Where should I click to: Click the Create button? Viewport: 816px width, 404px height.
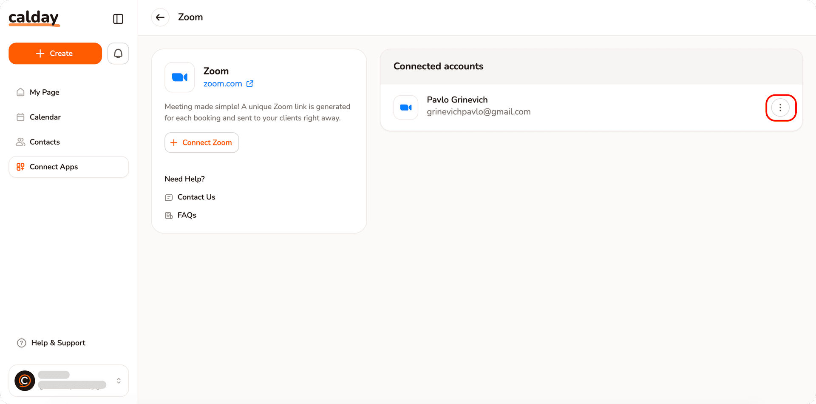(x=55, y=54)
